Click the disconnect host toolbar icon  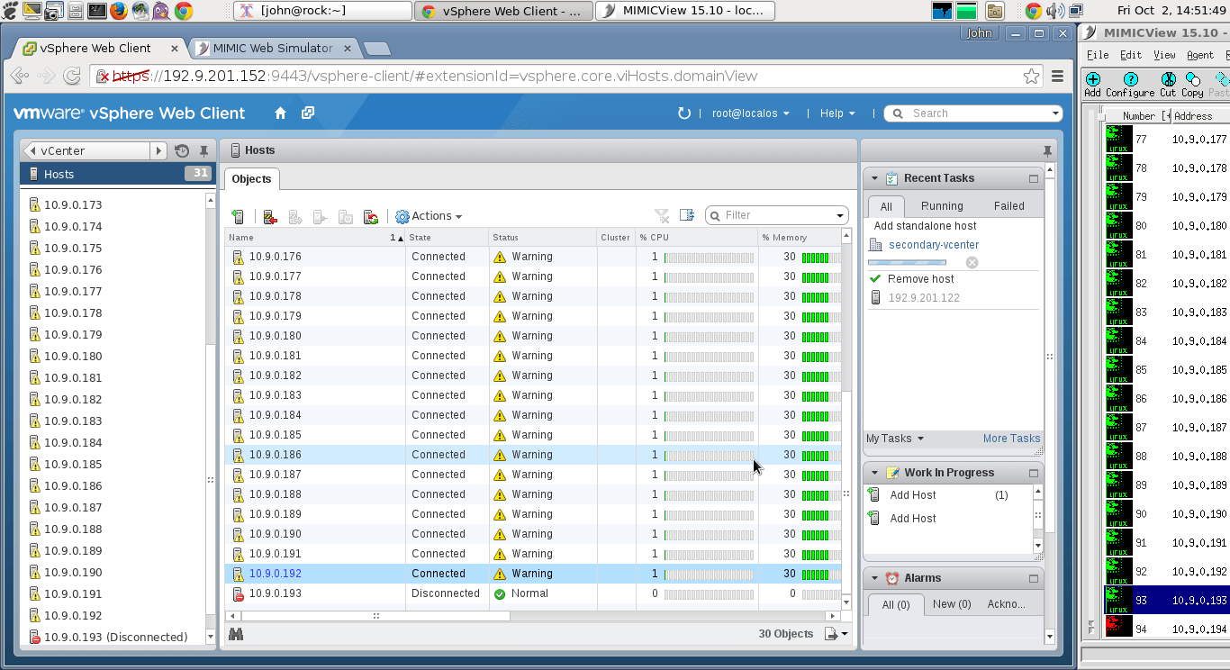tap(270, 216)
